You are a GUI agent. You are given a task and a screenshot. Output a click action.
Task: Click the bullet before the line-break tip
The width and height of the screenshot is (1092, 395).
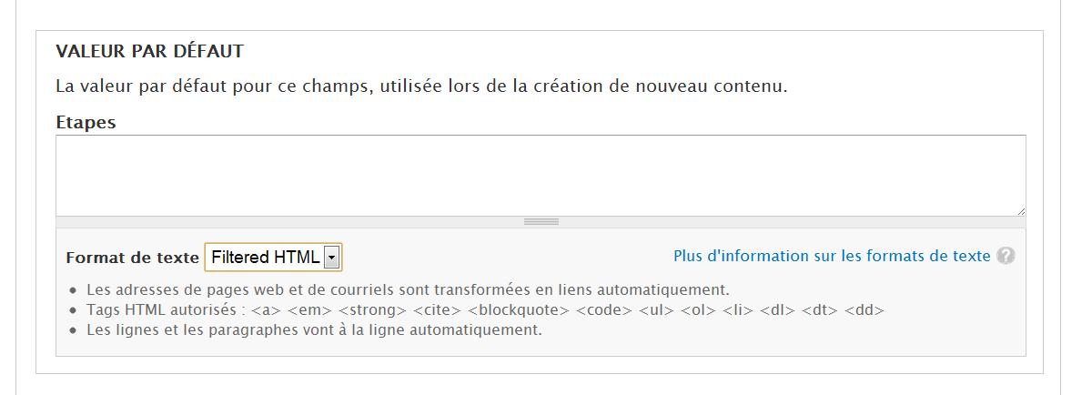tap(74, 330)
